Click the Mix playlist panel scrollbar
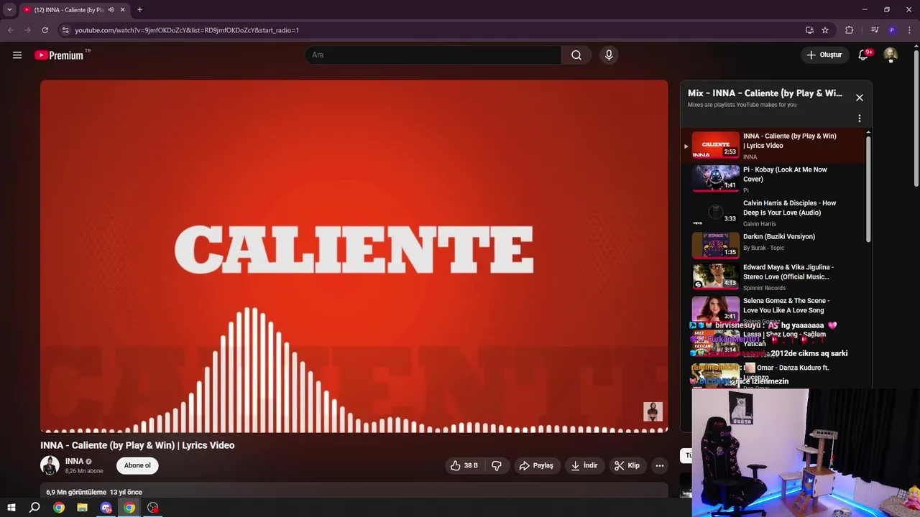 868,188
